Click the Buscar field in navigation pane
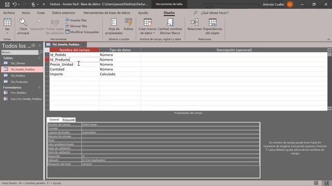The width and height of the screenshot is (332, 186). click(20, 52)
